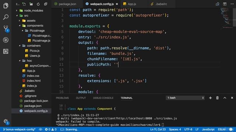
Task: Open the PROBLEMS panel tab
Action: pyautogui.click(x=62, y=98)
